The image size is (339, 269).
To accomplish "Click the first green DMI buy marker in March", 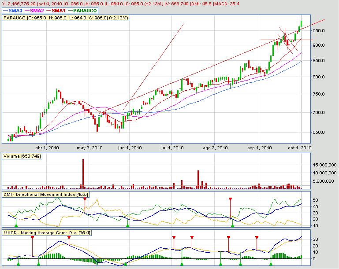I will (16, 225).
